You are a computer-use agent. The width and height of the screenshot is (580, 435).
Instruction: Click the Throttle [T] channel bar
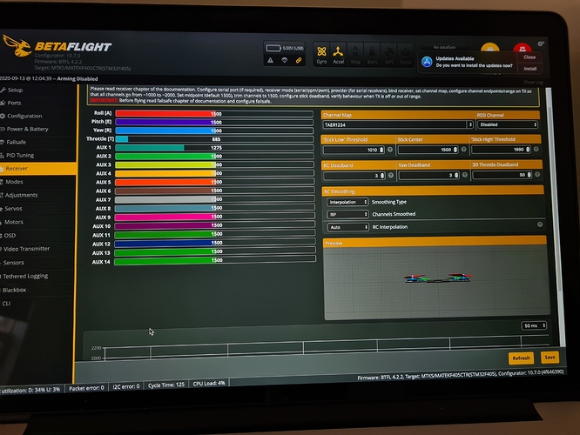click(214, 139)
